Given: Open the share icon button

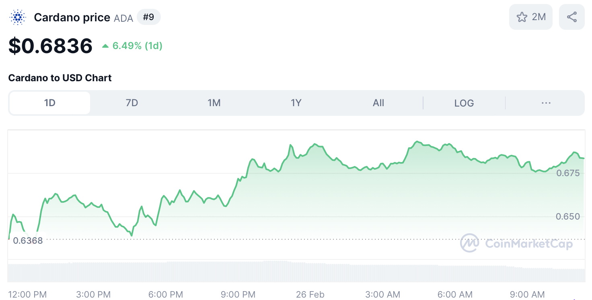Looking at the screenshot, I should point(571,17).
